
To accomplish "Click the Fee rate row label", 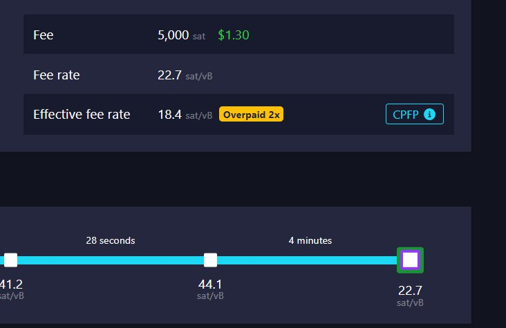I will (x=57, y=75).
